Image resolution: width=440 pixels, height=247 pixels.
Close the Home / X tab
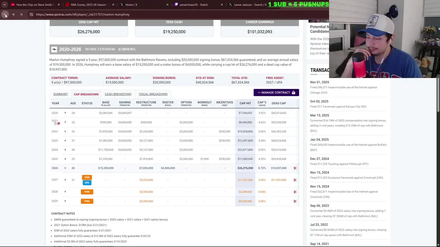167,5
